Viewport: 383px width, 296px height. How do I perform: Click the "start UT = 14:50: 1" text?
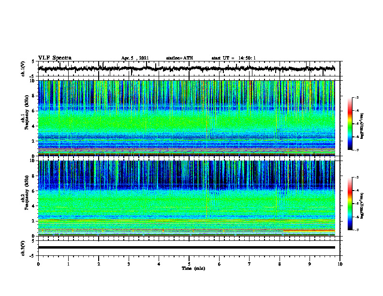click(x=234, y=58)
